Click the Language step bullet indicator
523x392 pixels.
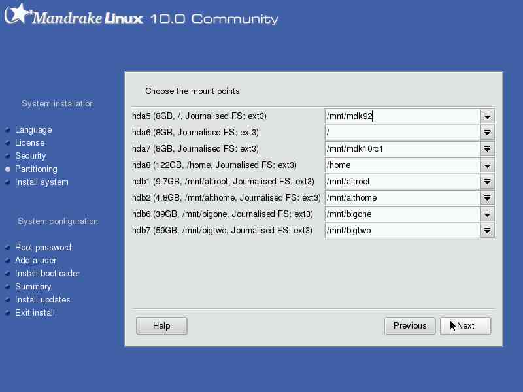(8, 130)
